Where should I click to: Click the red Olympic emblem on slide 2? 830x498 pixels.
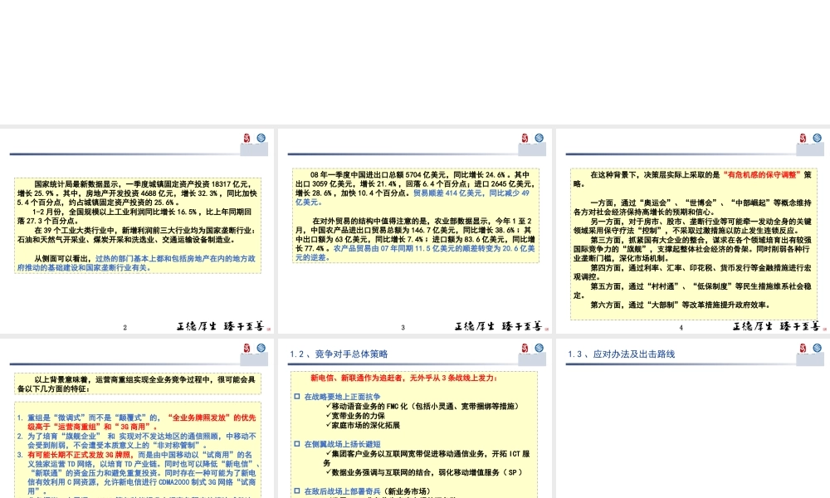(247, 138)
